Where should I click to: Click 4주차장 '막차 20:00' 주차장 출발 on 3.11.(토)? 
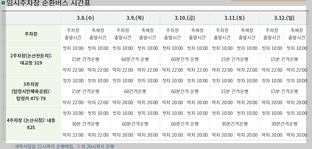[222, 135]
